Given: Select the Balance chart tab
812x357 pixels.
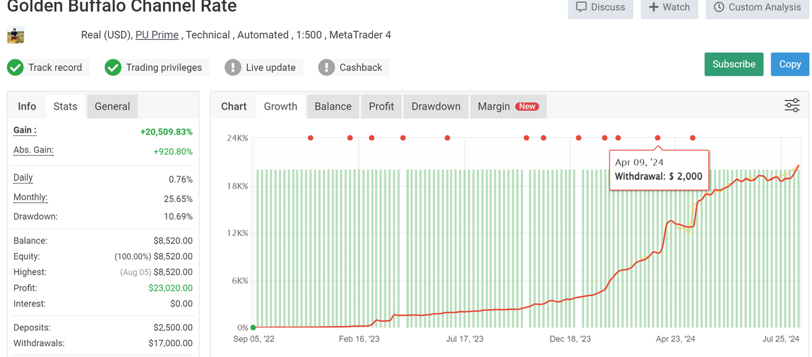Looking at the screenshot, I should pyautogui.click(x=333, y=106).
